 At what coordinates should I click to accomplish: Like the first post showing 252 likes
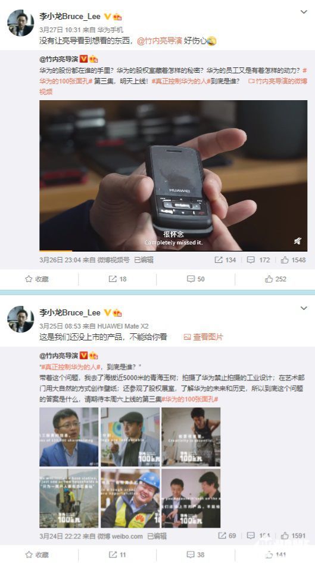[276, 279]
